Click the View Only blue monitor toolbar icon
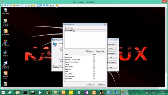Viewport: 168px width, 95px height. click(5, 5)
